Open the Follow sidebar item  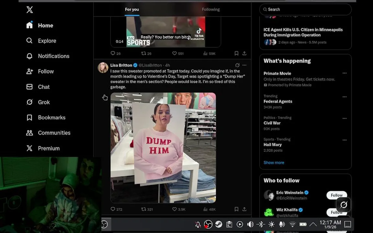(x=40, y=71)
